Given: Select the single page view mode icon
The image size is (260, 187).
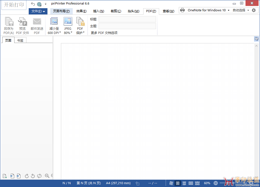Looking at the screenshot, I should coord(178,183).
